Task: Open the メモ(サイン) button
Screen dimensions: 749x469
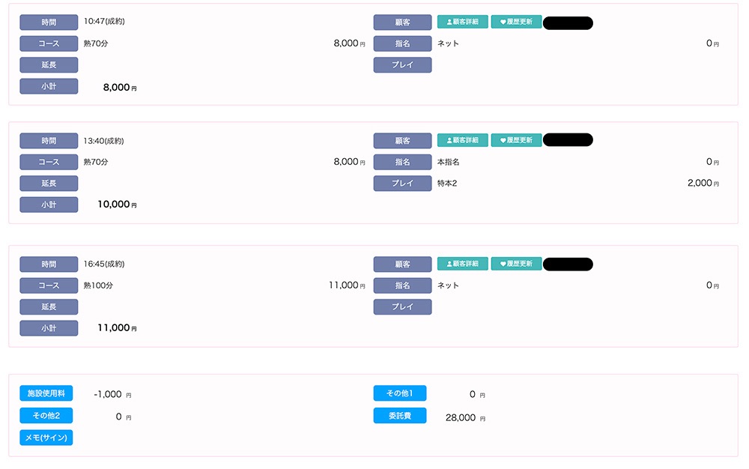Action: (x=46, y=438)
